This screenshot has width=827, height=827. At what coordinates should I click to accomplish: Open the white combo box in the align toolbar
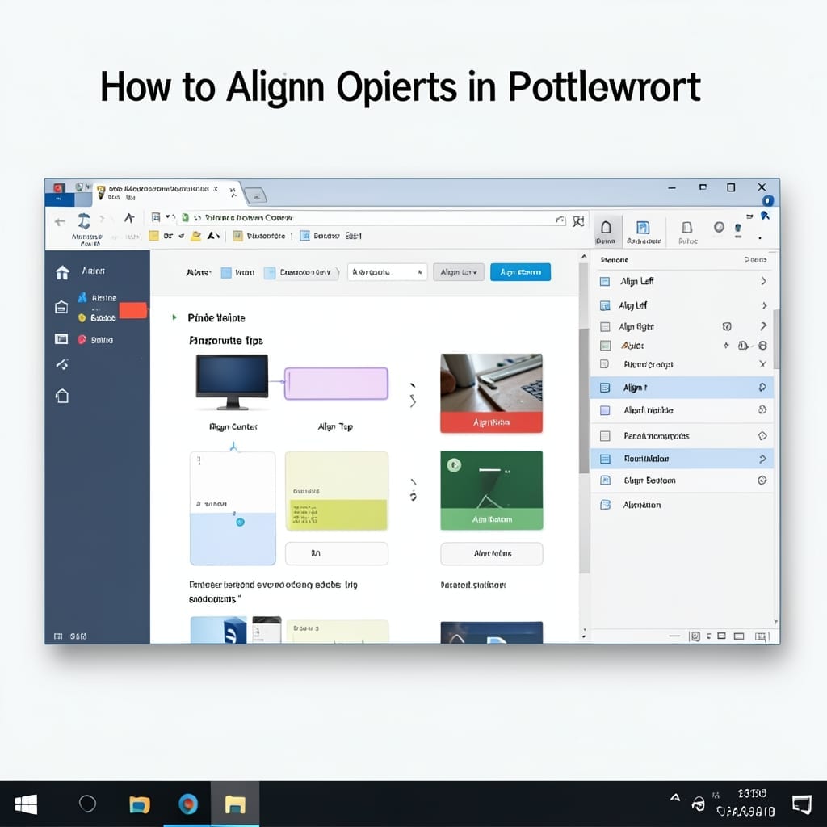[387, 272]
